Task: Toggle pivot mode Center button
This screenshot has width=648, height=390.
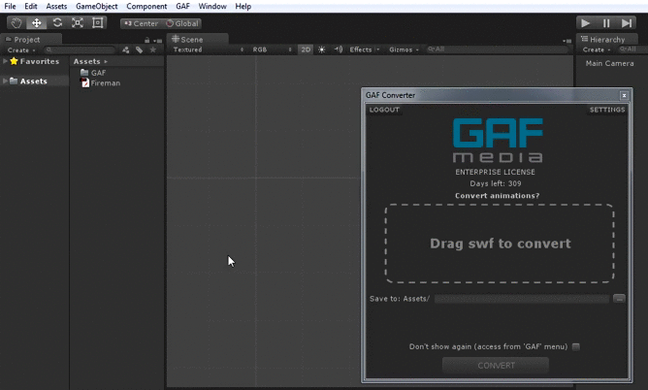Action: 142,23
